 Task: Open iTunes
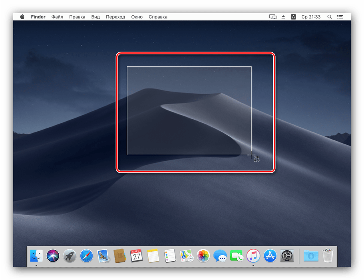tap(253, 256)
